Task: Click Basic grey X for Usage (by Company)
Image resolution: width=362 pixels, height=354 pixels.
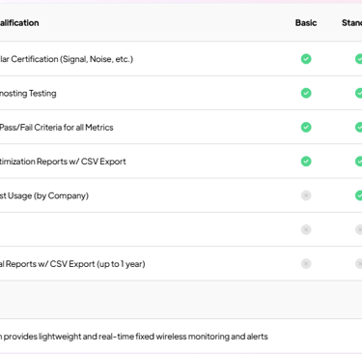Action: coord(306,195)
